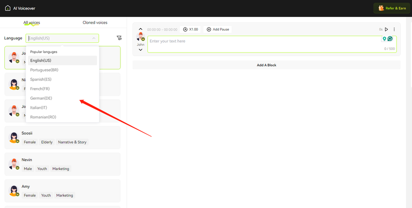Image resolution: width=412 pixels, height=208 pixels.
Task: Choose German(DE) language option
Action: click(x=63, y=98)
